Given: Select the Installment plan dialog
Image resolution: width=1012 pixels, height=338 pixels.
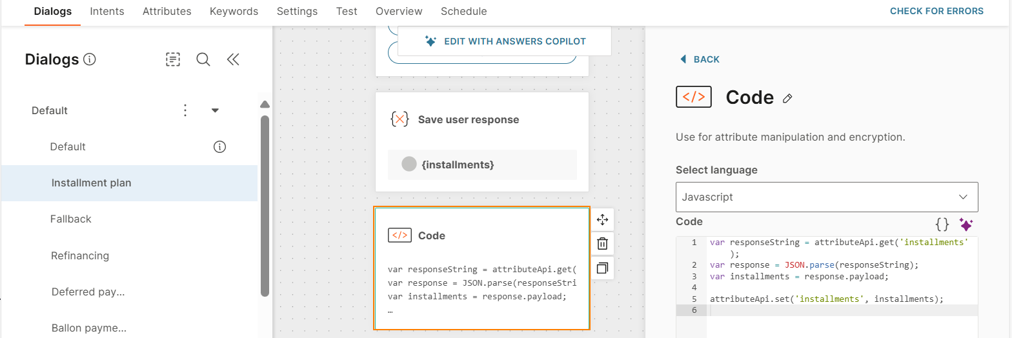Looking at the screenshot, I should [x=129, y=183].
